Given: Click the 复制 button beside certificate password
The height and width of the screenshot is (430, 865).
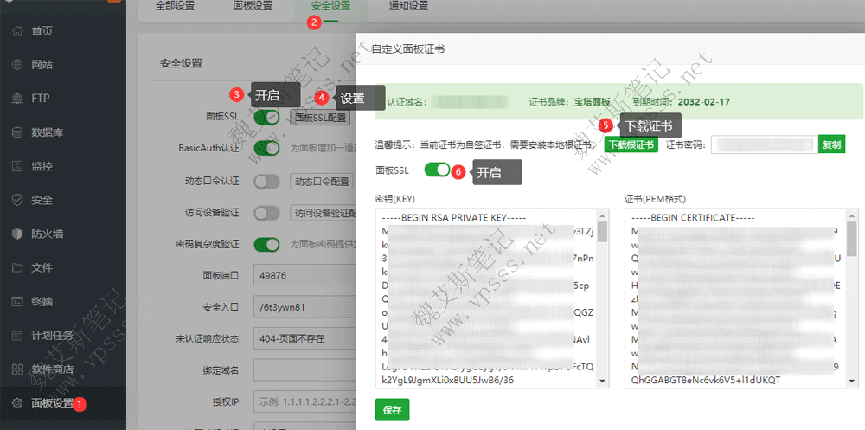Looking at the screenshot, I should click(x=830, y=144).
